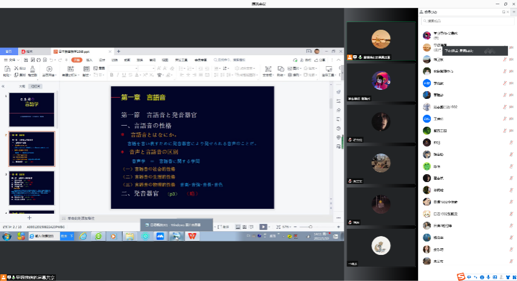Click the slideshow play button in status bar
The height and width of the screenshot is (281, 517).
click(x=263, y=226)
